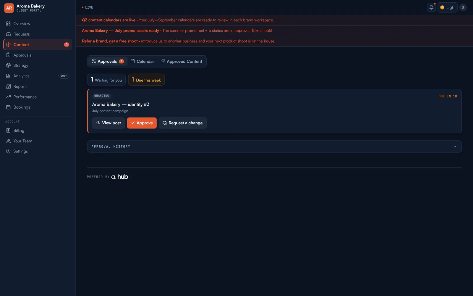Click the Approvals tab count badge
This screenshot has height=296, width=473.
(122, 61)
